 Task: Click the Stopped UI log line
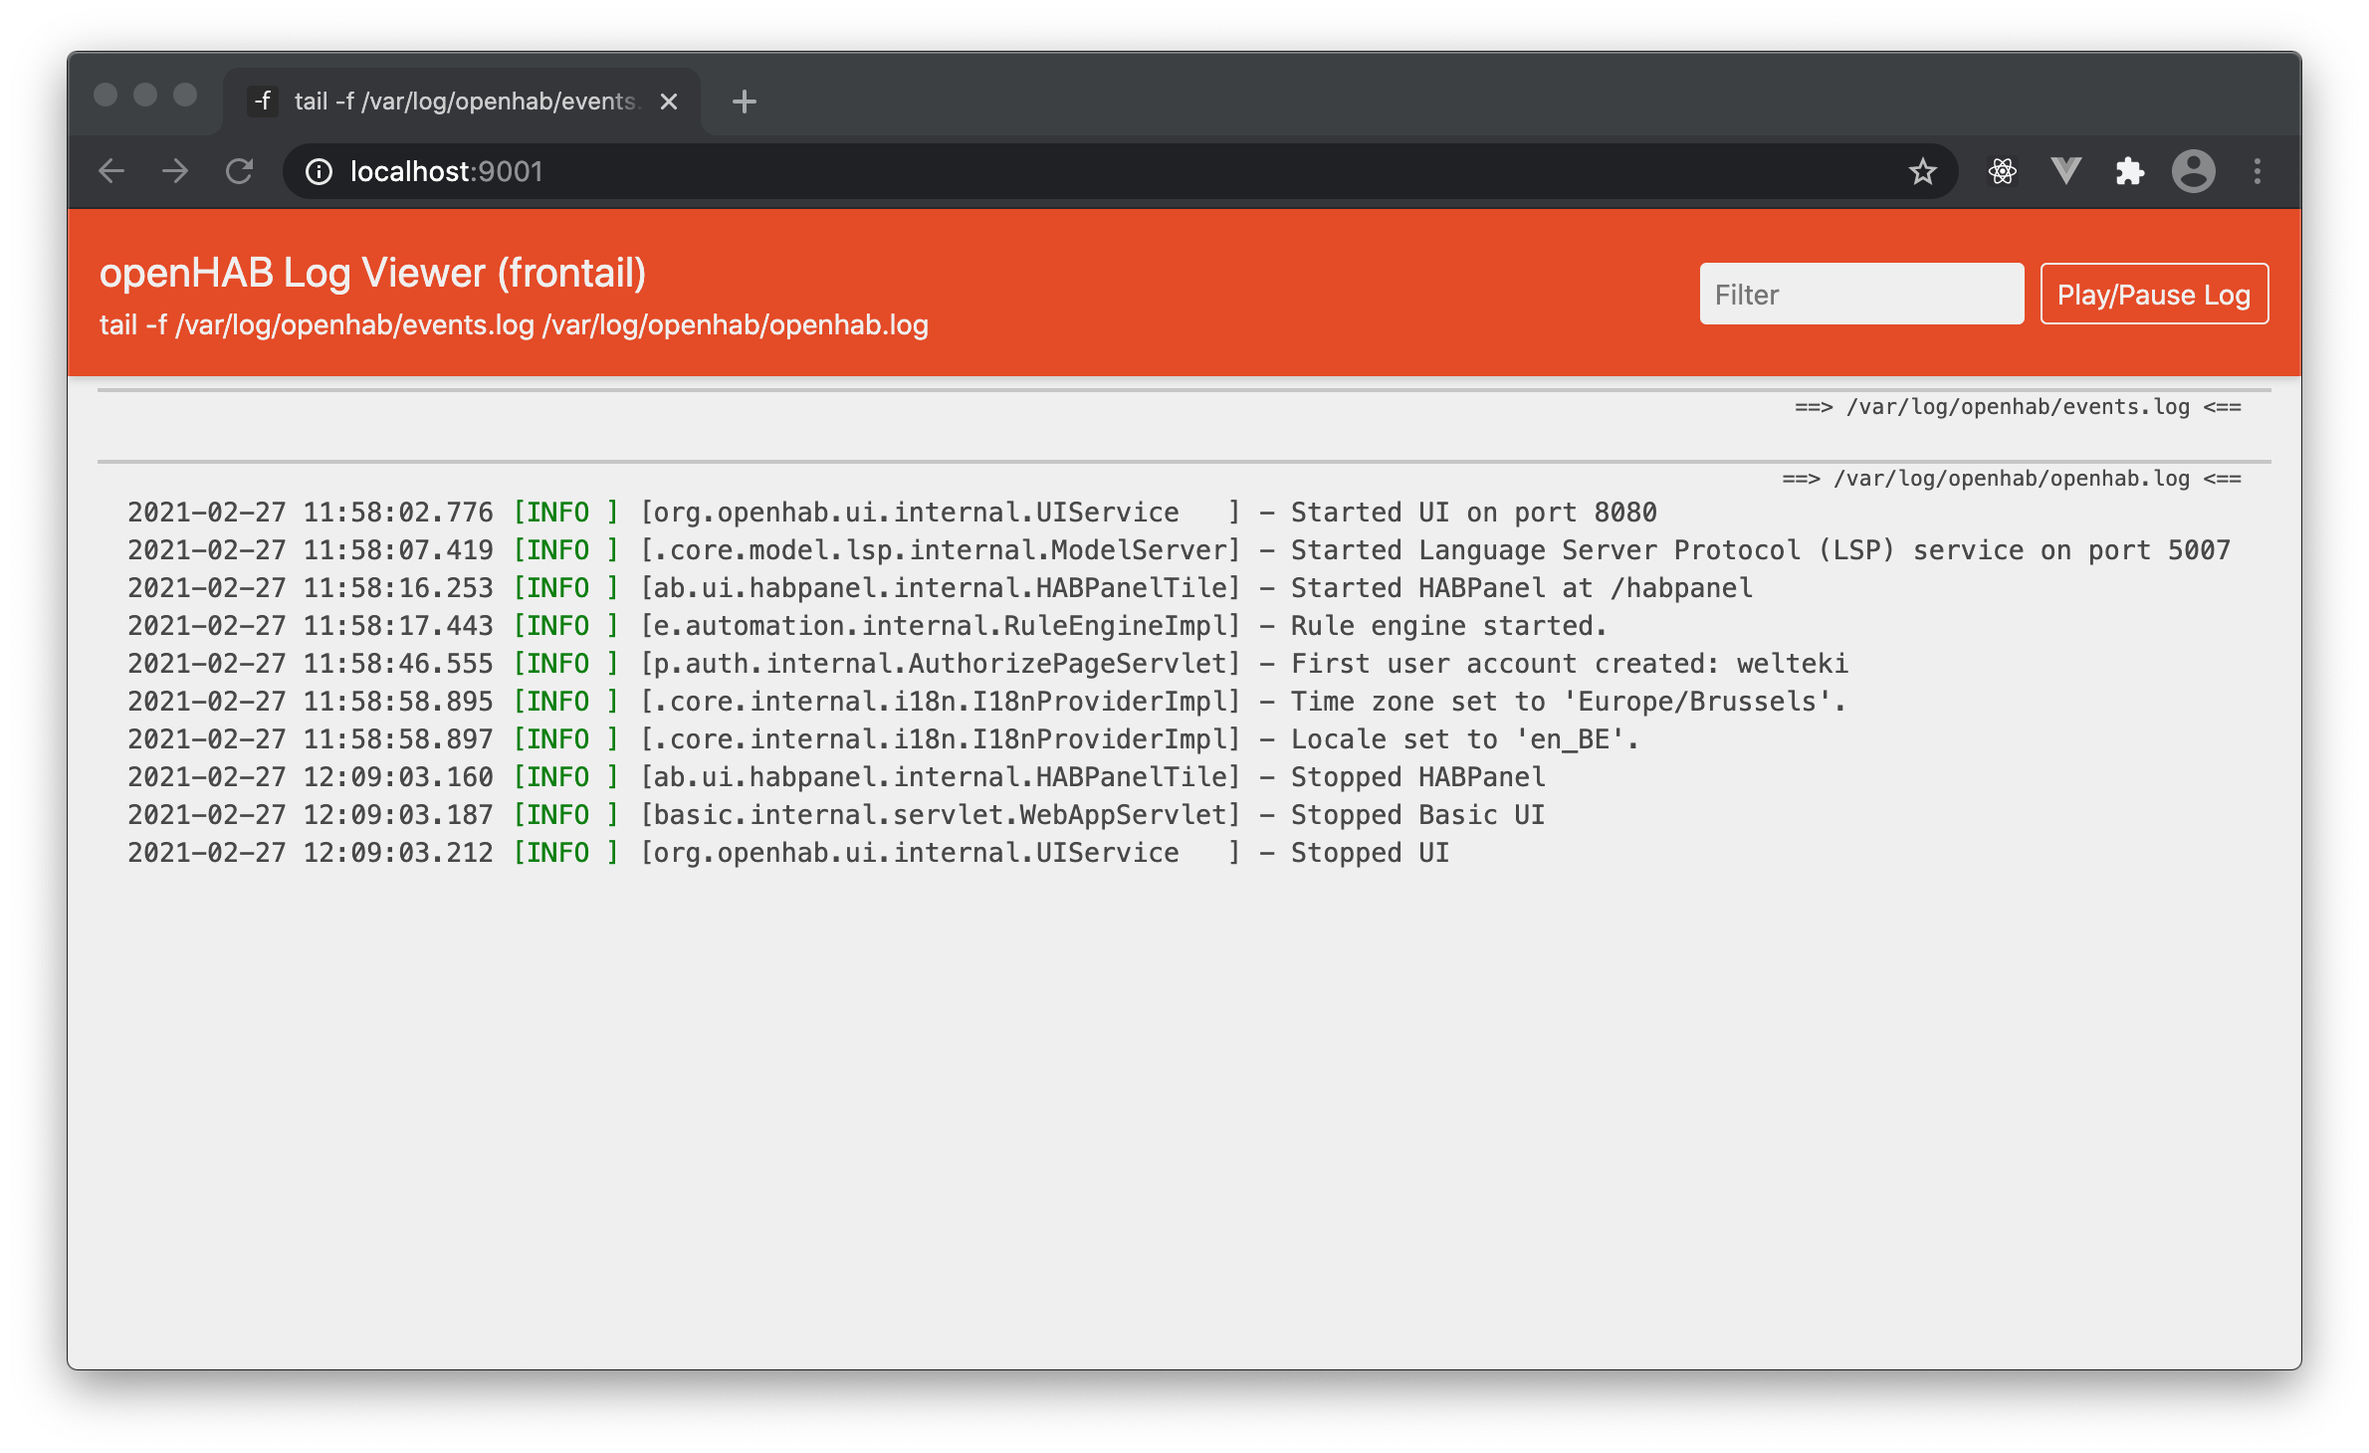pos(786,853)
